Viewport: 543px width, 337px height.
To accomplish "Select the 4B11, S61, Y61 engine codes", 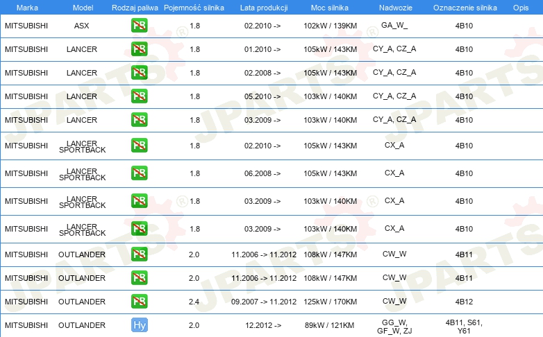I will 464,327.
